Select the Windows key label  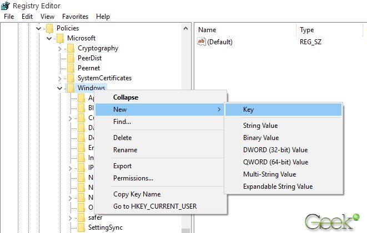pyautogui.click(x=91, y=87)
